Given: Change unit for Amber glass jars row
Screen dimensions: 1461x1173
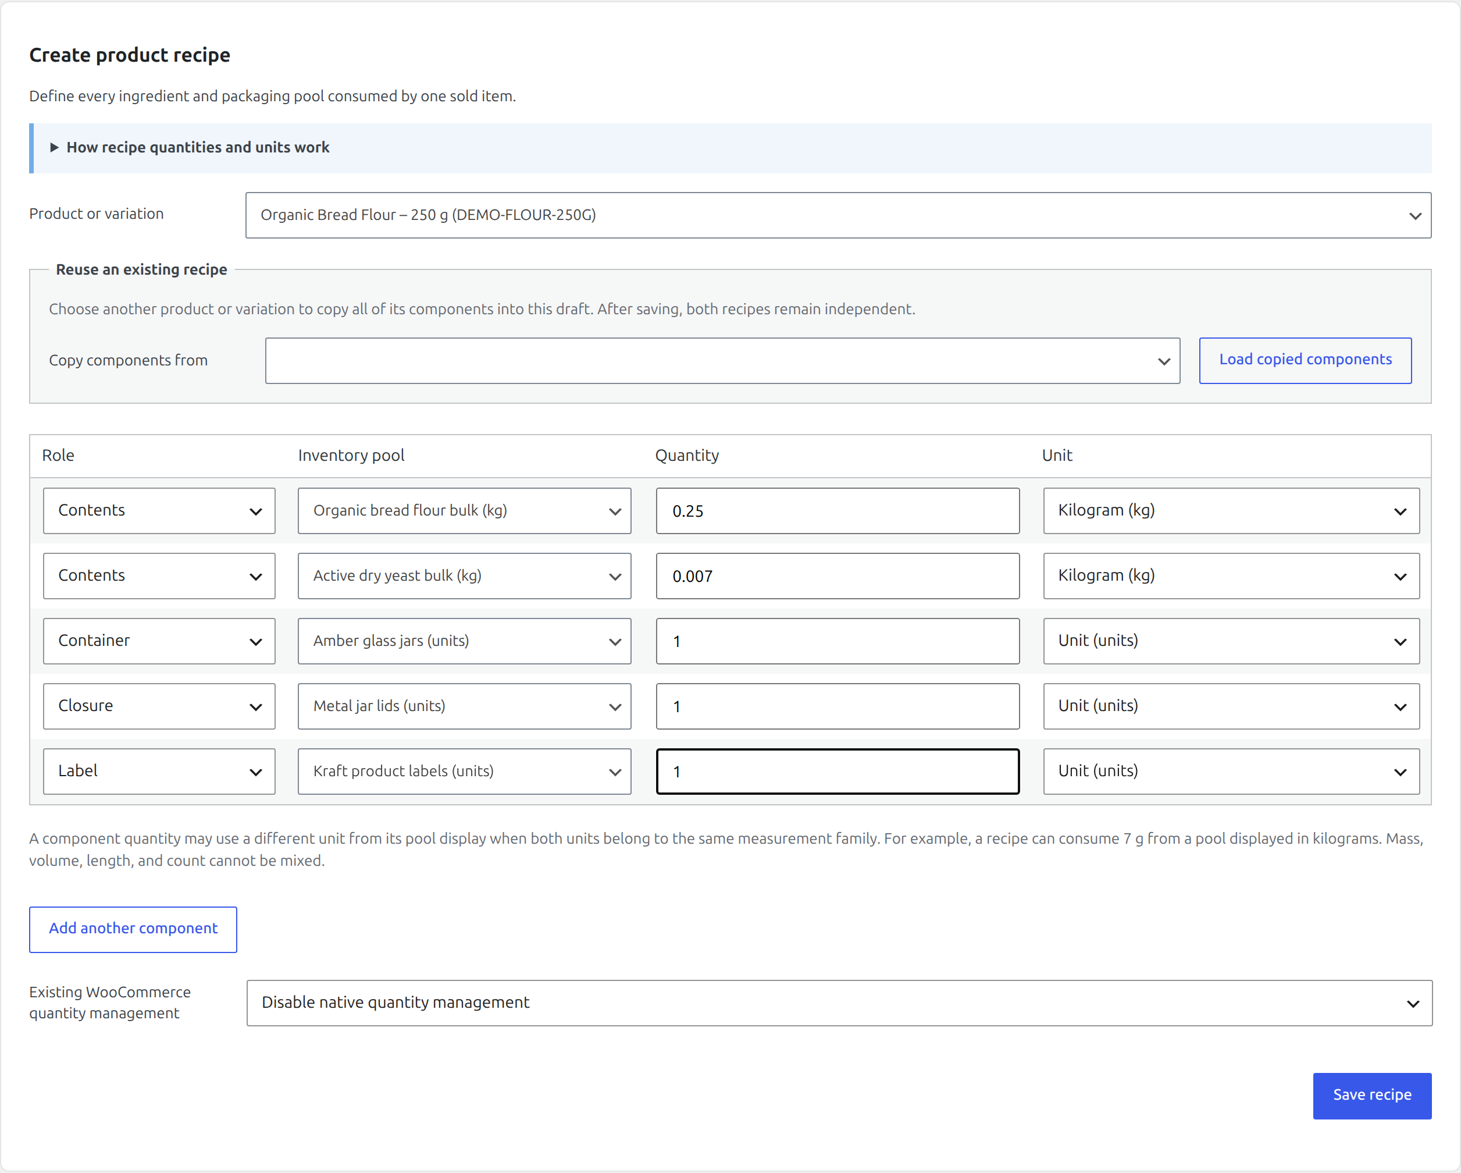Looking at the screenshot, I should 1231,641.
